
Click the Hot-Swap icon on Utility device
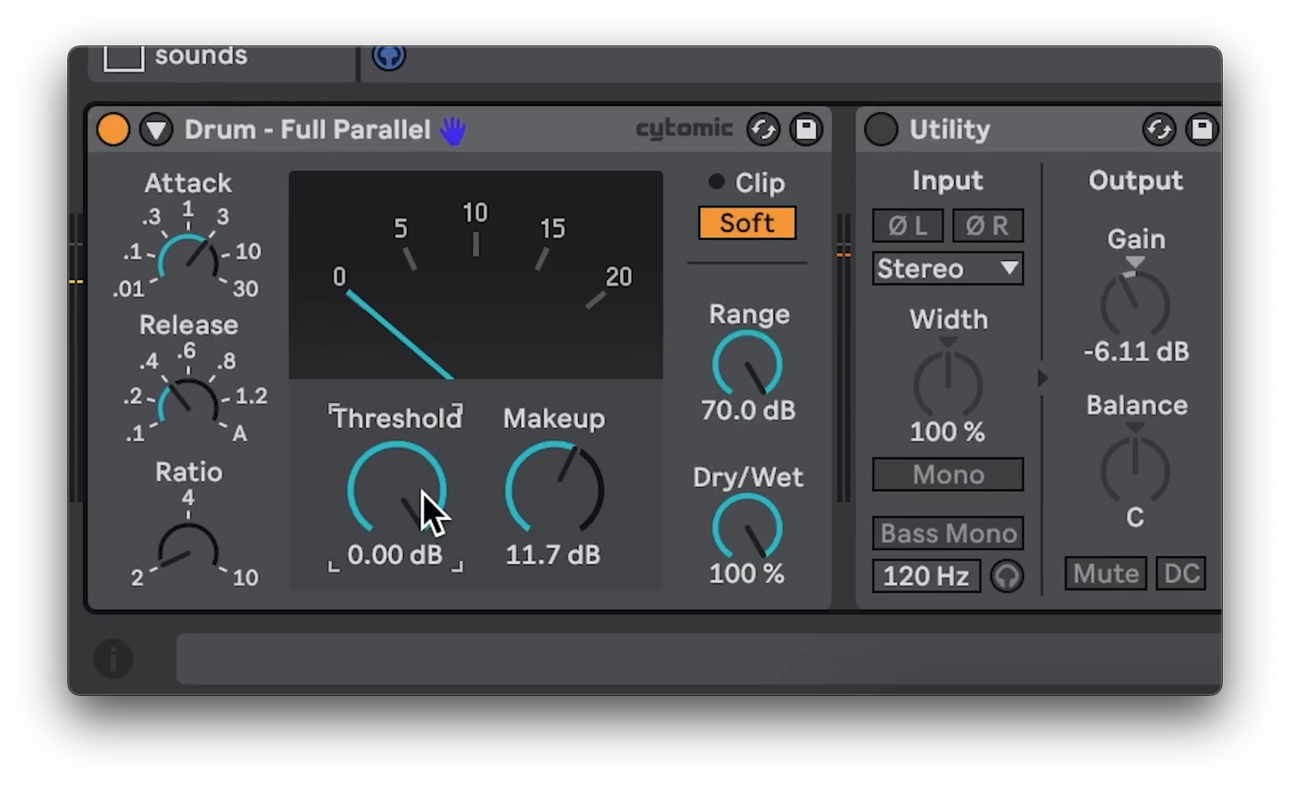tap(1158, 129)
